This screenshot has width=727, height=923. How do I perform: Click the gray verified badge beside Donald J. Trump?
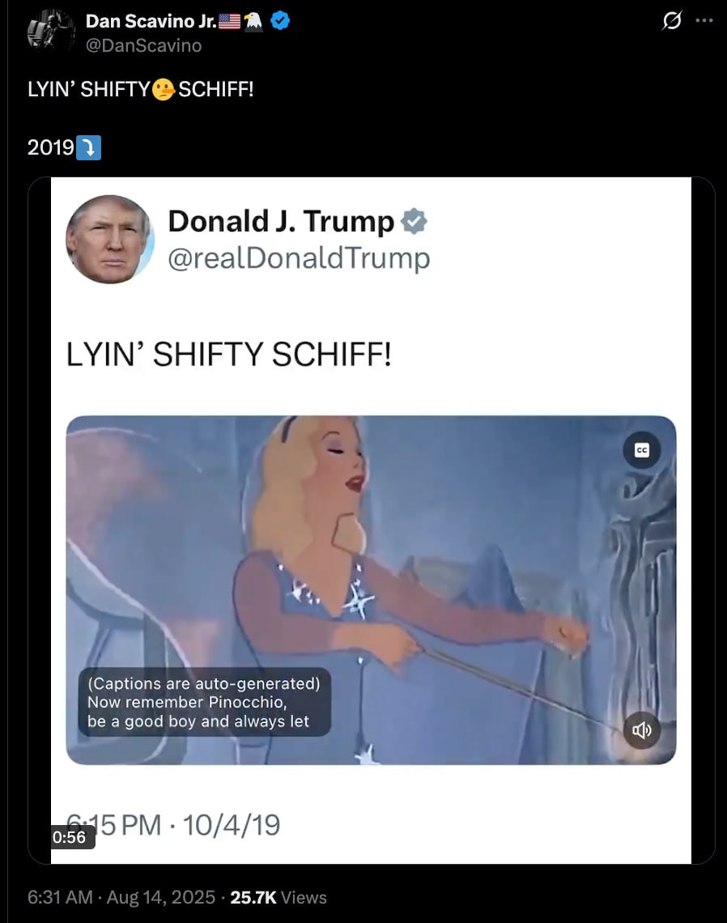(x=414, y=221)
